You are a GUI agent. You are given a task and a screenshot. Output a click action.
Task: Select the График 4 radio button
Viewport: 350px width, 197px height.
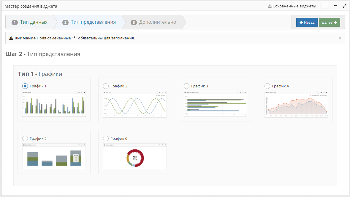coord(267,86)
